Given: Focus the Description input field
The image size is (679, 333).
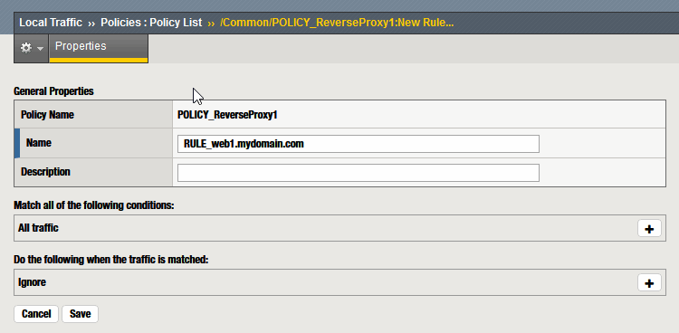Looking at the screenshot, I should 359,173.
